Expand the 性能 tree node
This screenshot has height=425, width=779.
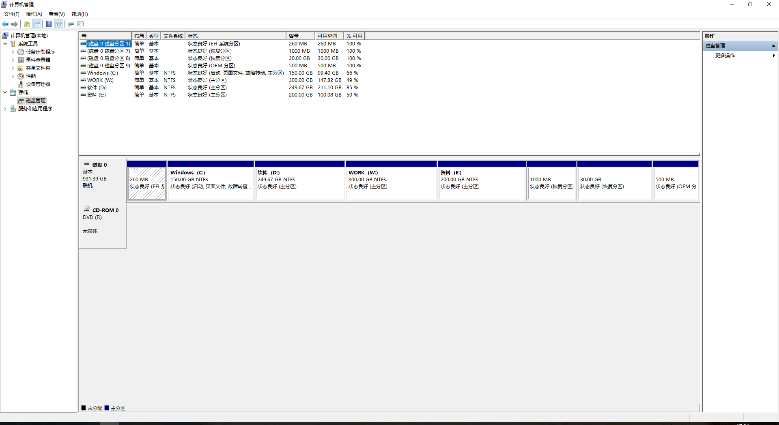pos(13,76)
